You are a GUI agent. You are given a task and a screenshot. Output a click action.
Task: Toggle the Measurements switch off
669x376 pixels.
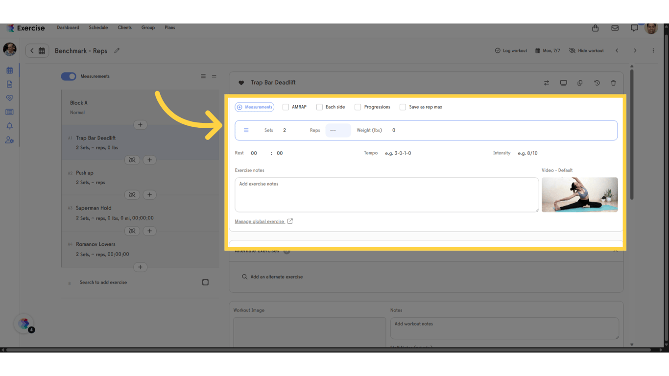[69, 76]
